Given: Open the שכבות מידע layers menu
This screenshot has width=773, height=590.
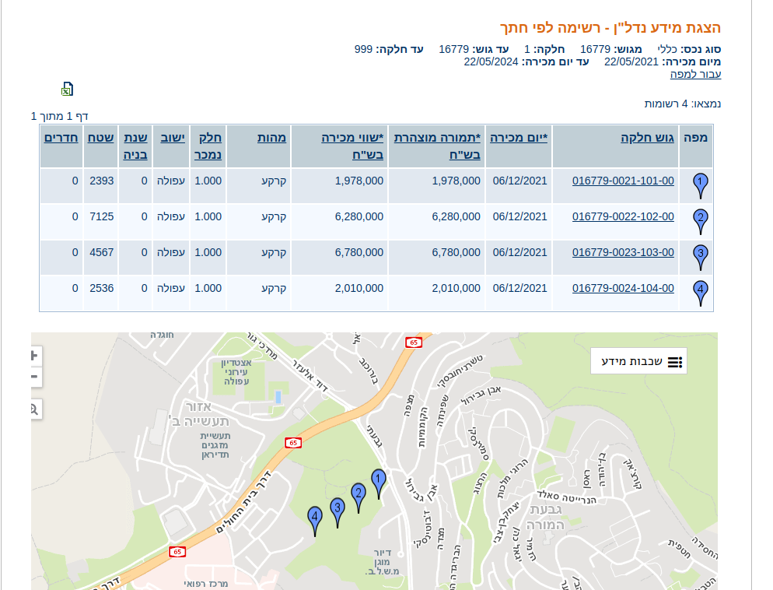Looking at the screenshot, I should [x=639, y=361].
